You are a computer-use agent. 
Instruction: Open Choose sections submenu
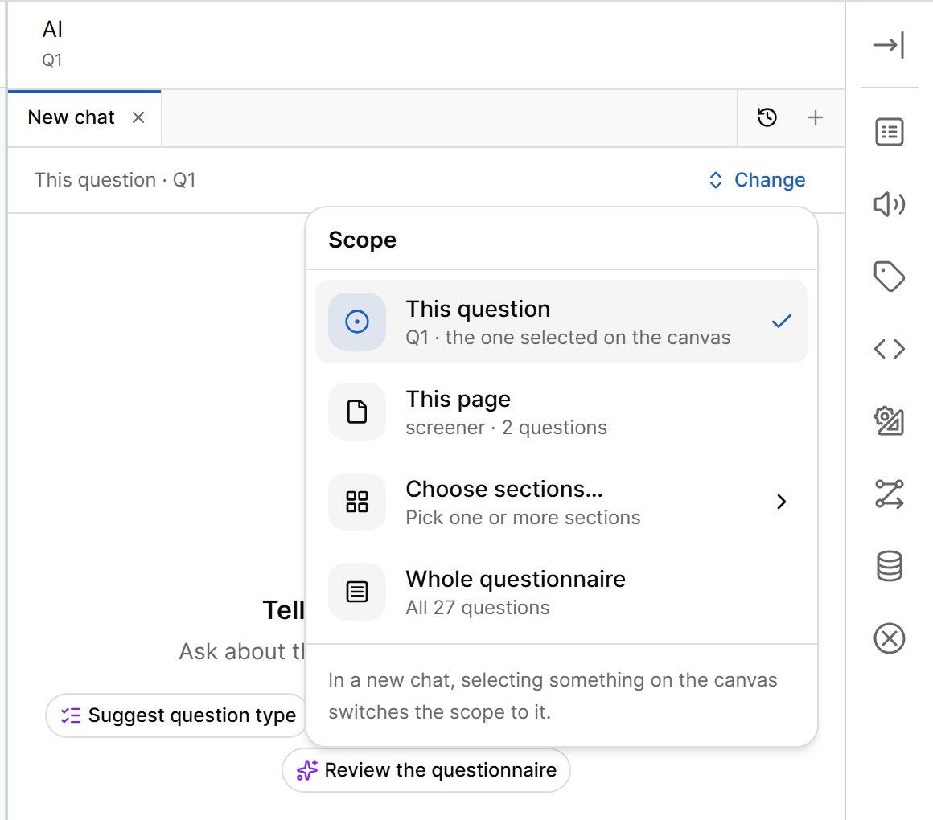click(561, 502)
